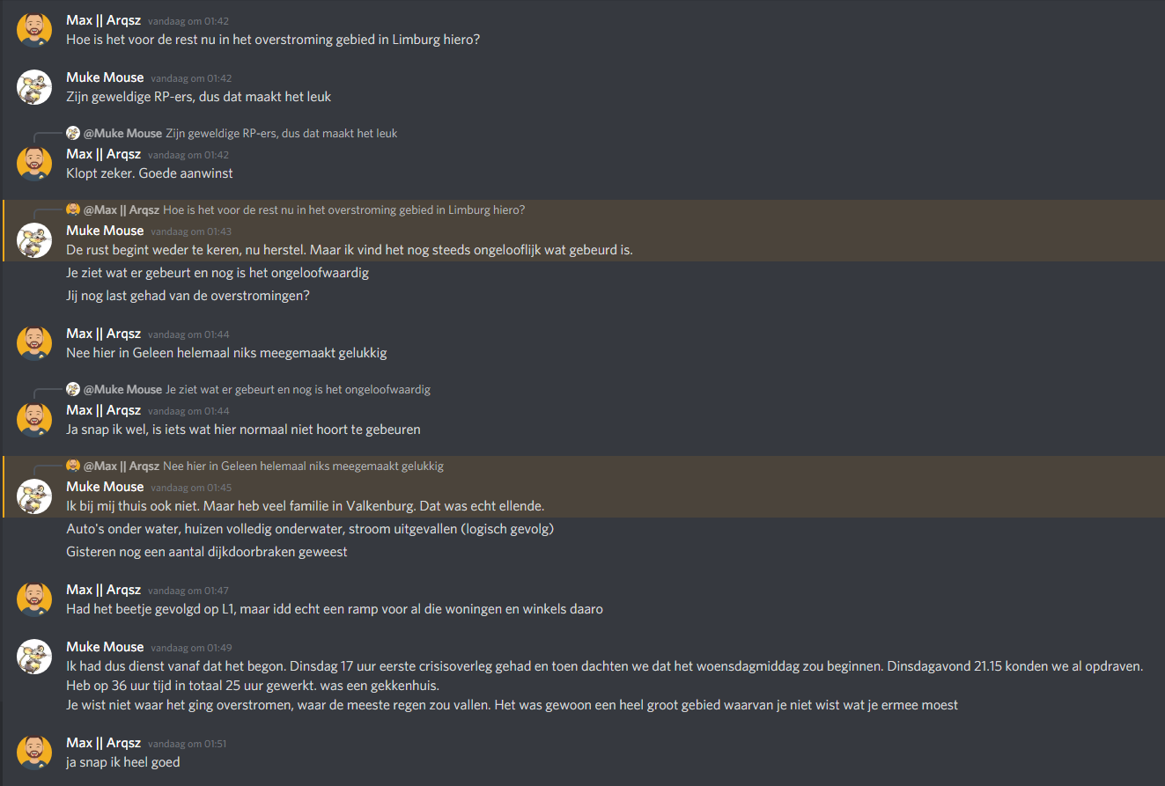
Task: Click small Max avatar above "Ik bij mij thuis"
Action: click(x=73, y=466)
